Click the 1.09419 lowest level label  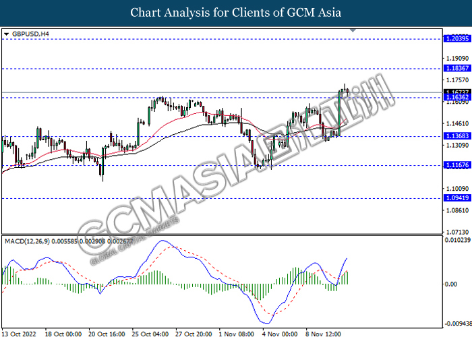(455, 199)
